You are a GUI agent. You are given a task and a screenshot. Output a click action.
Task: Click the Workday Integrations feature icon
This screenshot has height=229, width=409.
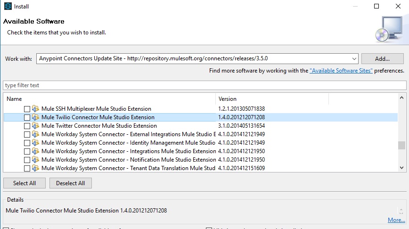click(x=35, y=151)
